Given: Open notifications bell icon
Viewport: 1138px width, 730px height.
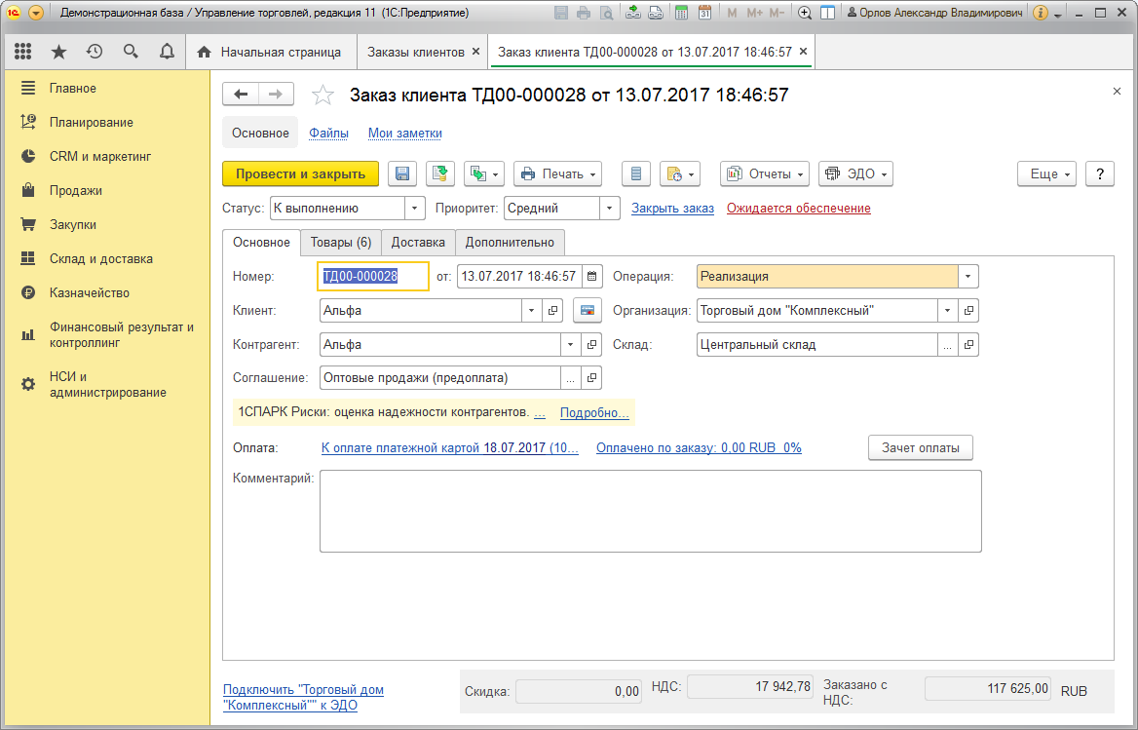Looking at the screenshot, I should click(x=167, y=52).
